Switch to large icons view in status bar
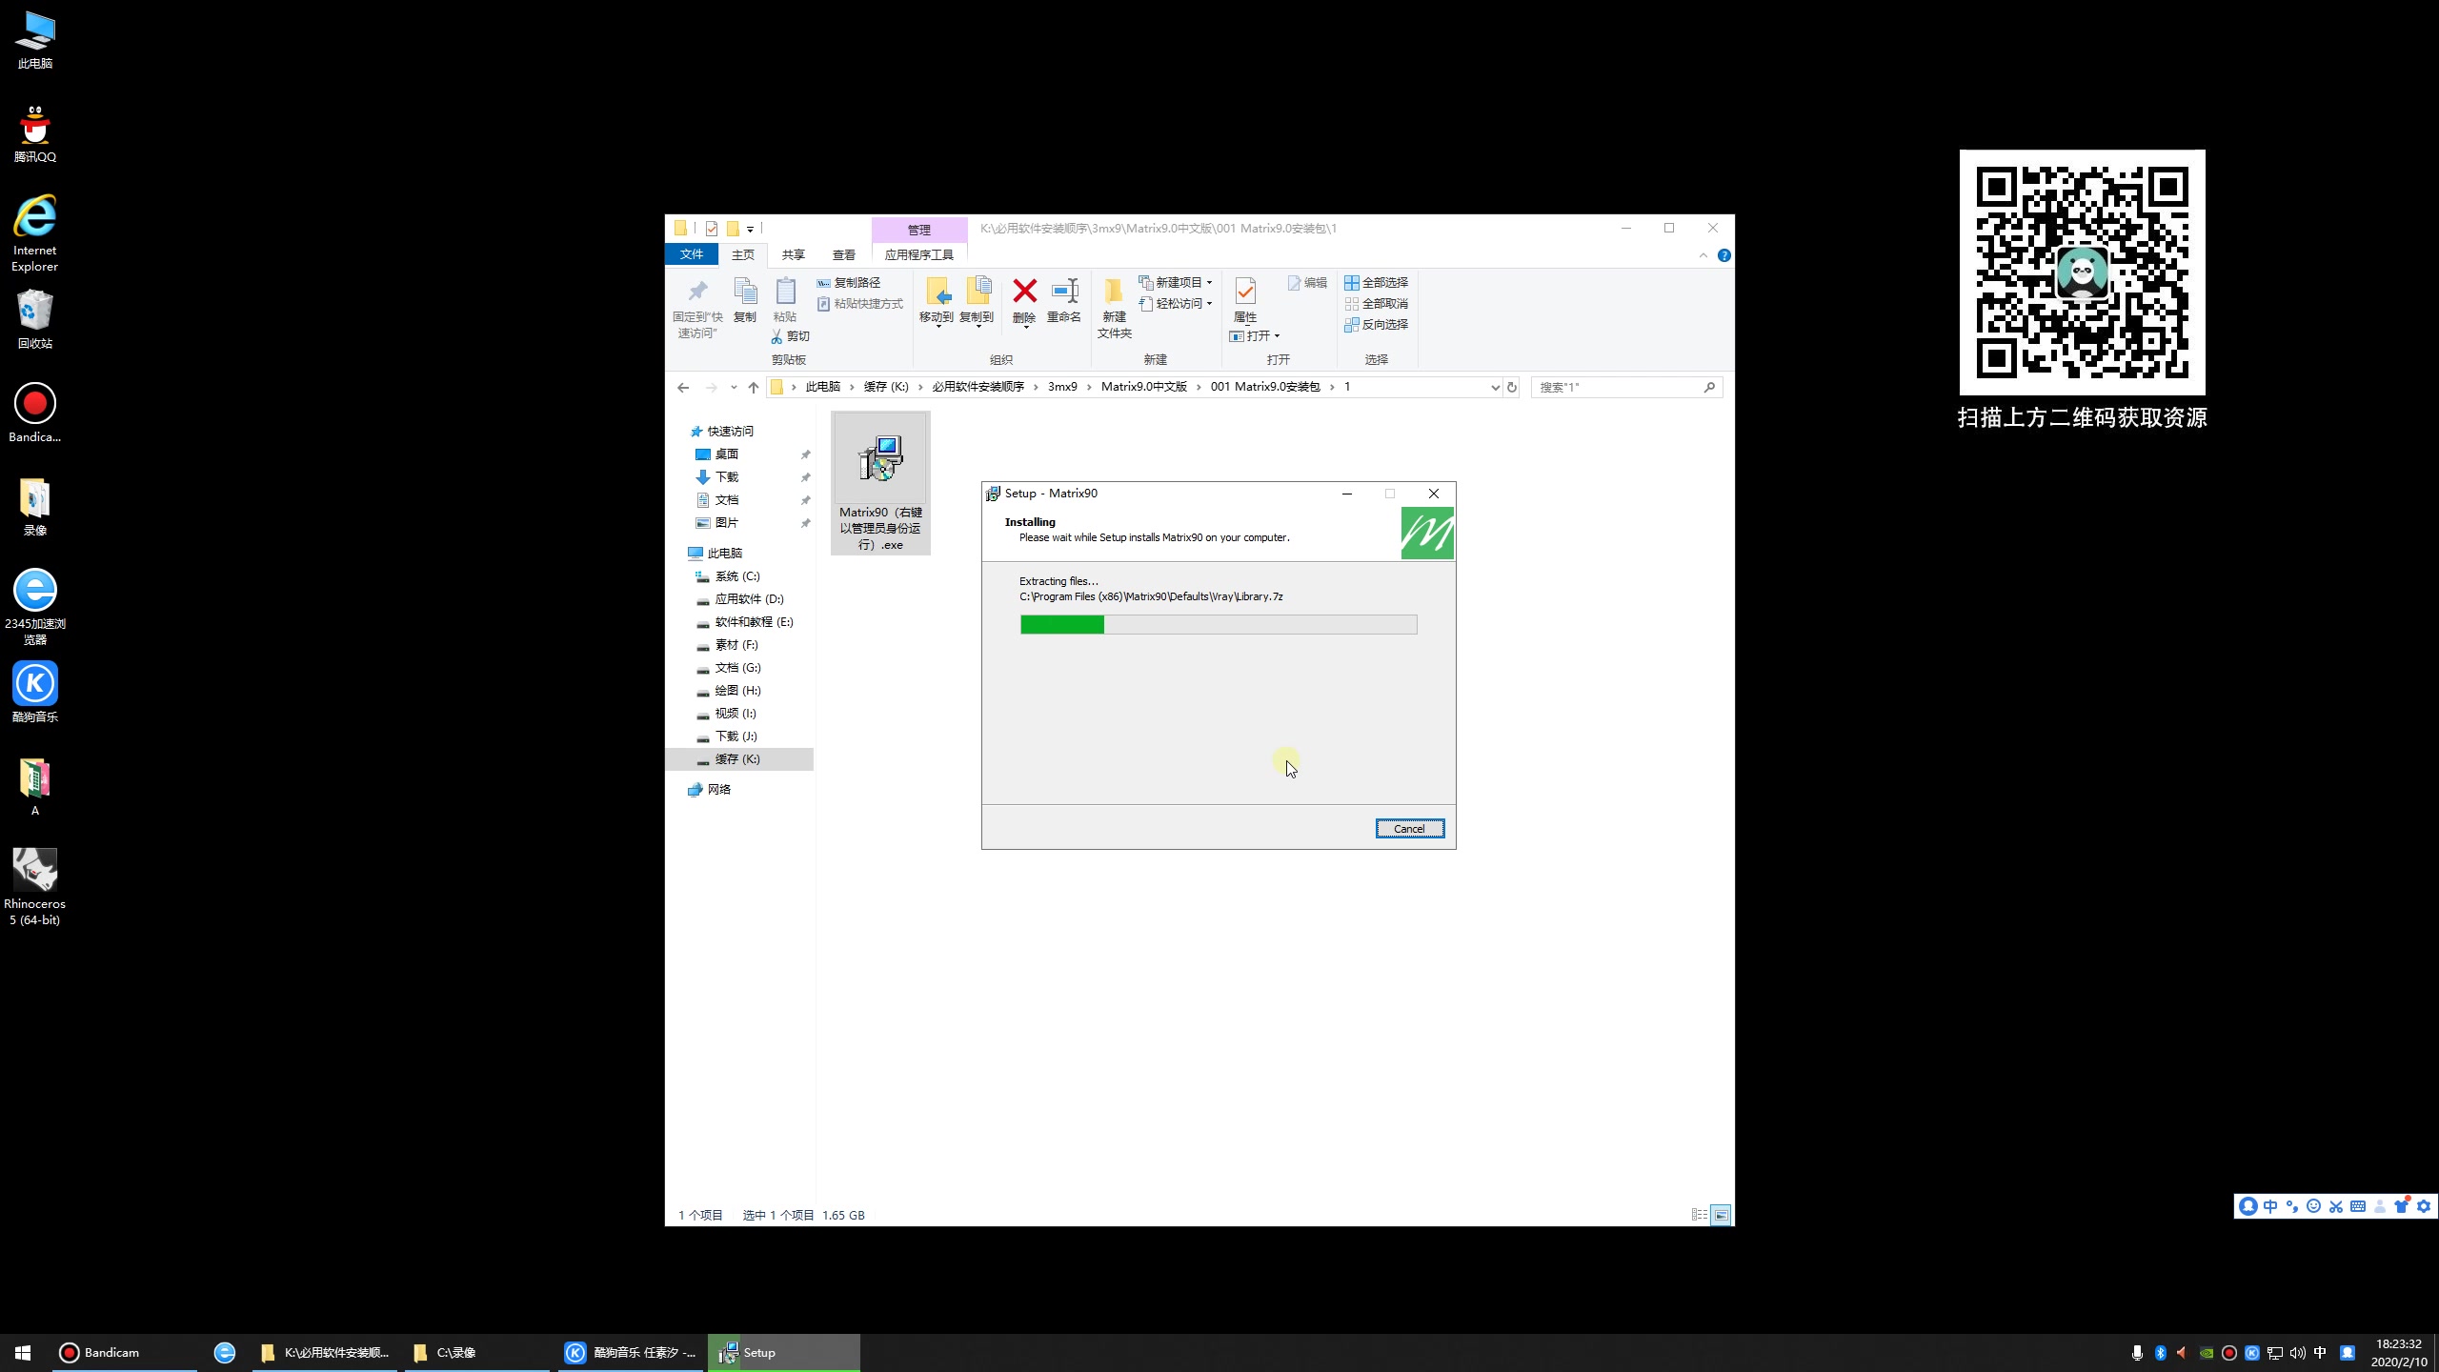Viewport: 2439px width, 1372px height. click(x=1721, y=1215)
